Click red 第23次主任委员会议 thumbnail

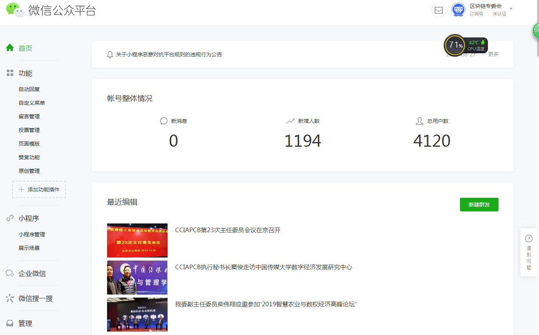click(137, 240)
